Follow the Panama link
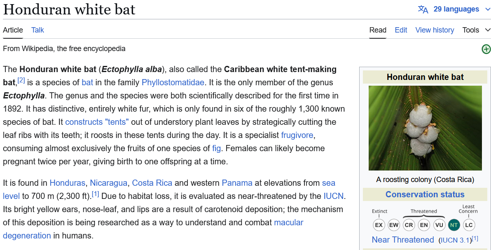Image resolution: width=491 pixels, height=250 pixels. click(237, 183)
